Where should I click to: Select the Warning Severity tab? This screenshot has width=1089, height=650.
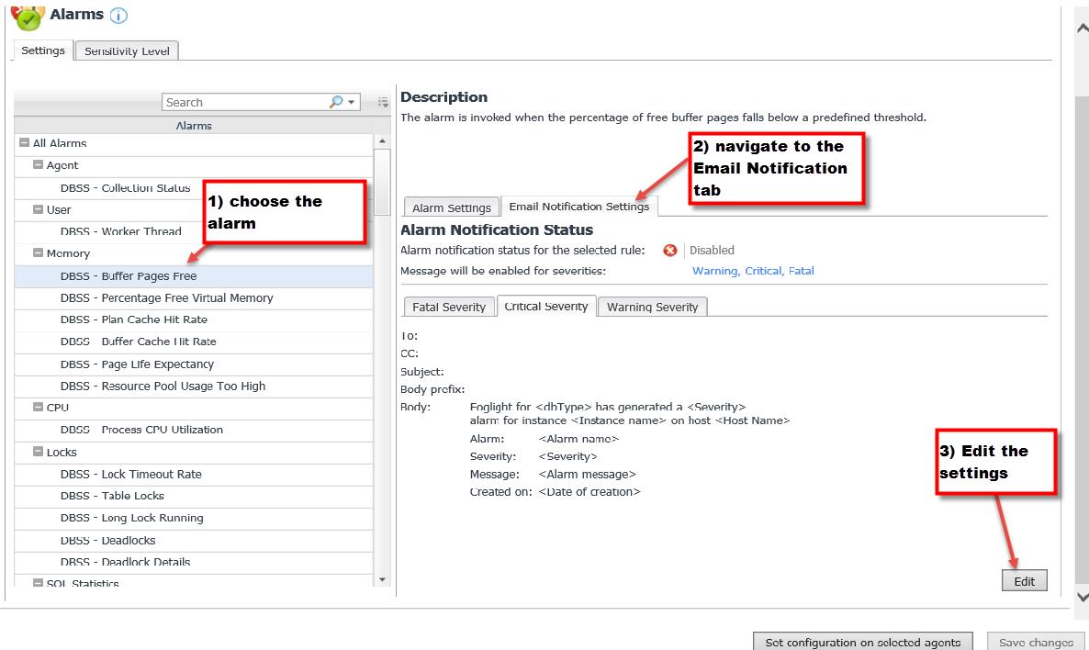[x=652, y=307]
